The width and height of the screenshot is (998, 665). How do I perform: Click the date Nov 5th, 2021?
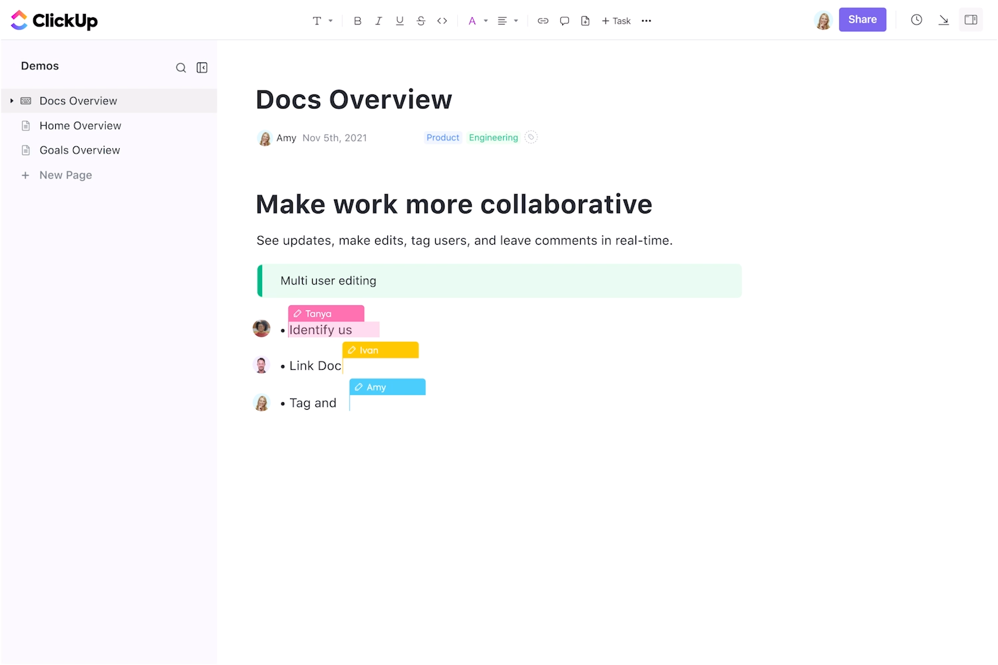click(335, 138)
